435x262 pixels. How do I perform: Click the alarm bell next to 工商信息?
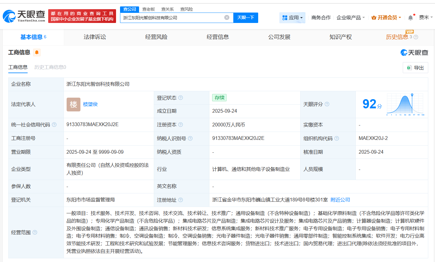click(x=37, y=52)
